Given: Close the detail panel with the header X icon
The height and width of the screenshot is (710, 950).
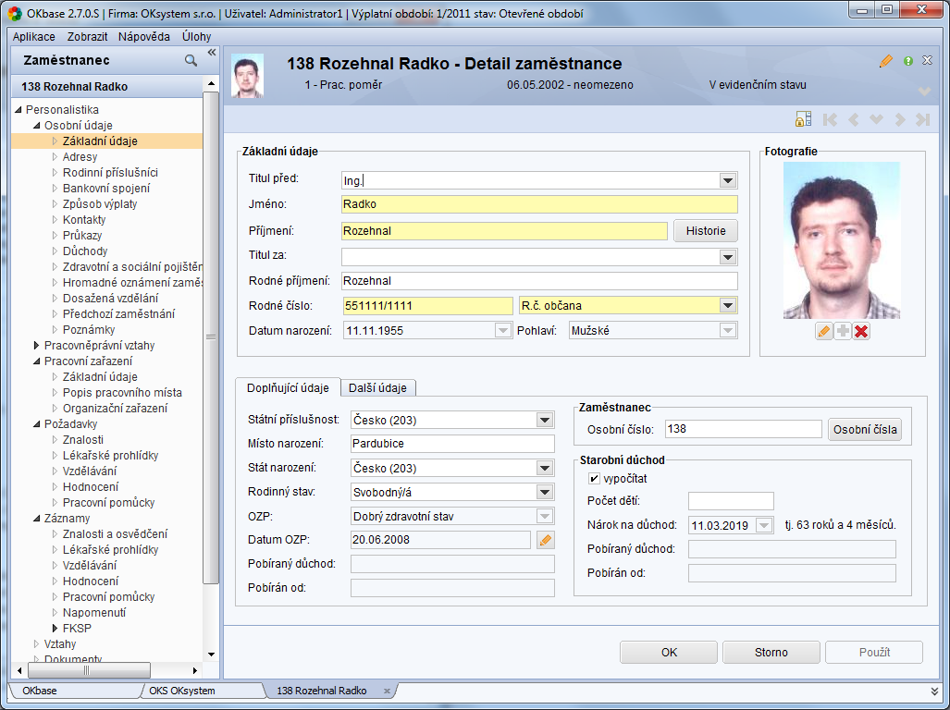Looking at the screenshot, I should pyautogui.click(x=927, y=60).
